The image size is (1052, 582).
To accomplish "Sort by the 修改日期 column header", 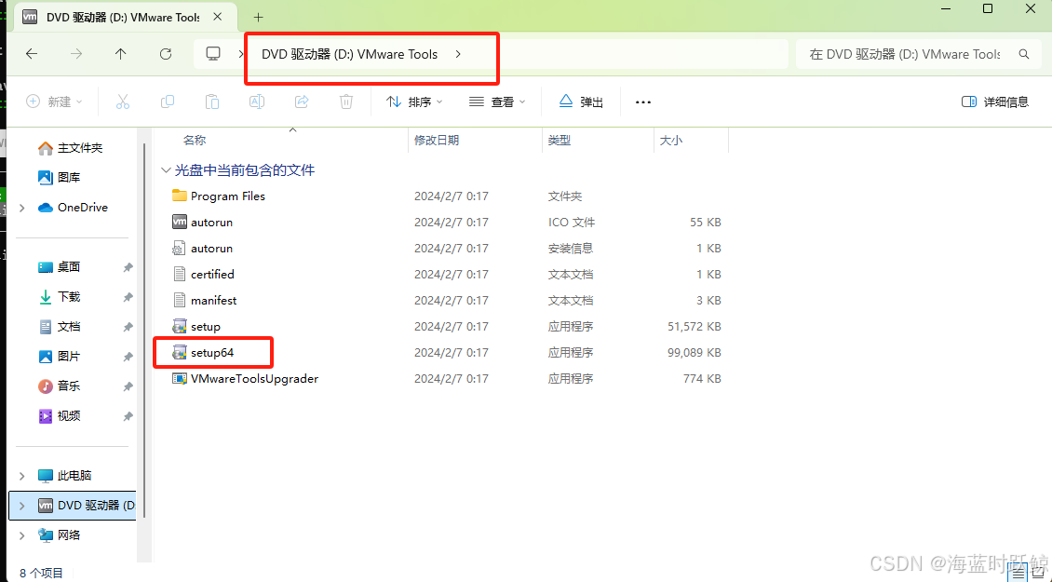I will 437,140.
